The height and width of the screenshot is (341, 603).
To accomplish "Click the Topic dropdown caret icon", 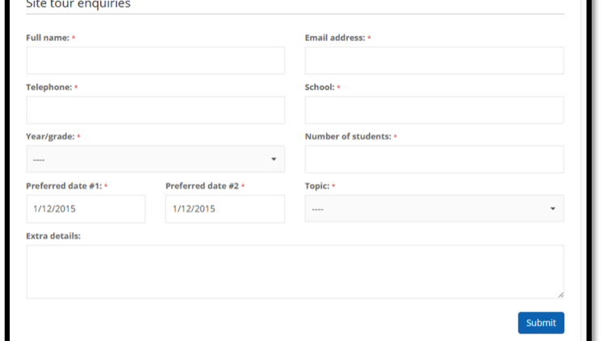I will tap(553, 209).
